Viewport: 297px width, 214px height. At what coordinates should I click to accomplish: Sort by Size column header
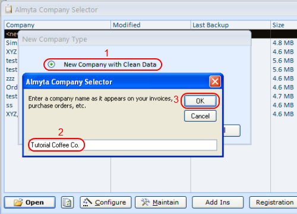(284, 25)
